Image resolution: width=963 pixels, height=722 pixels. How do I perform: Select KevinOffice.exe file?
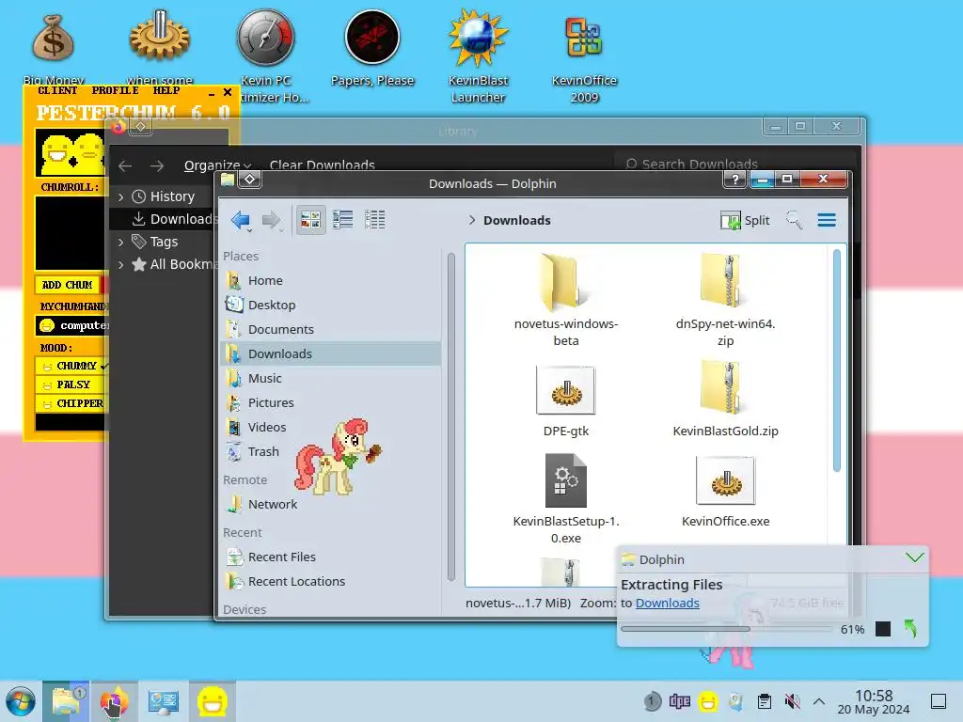click(725, 491)
